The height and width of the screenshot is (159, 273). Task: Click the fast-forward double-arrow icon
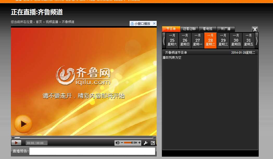154,138
